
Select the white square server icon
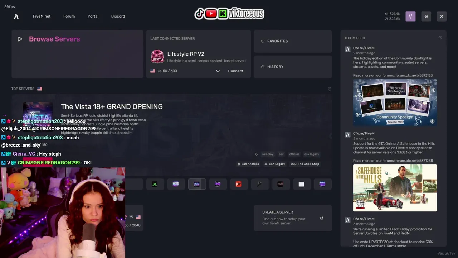click(x=301, y=184)
